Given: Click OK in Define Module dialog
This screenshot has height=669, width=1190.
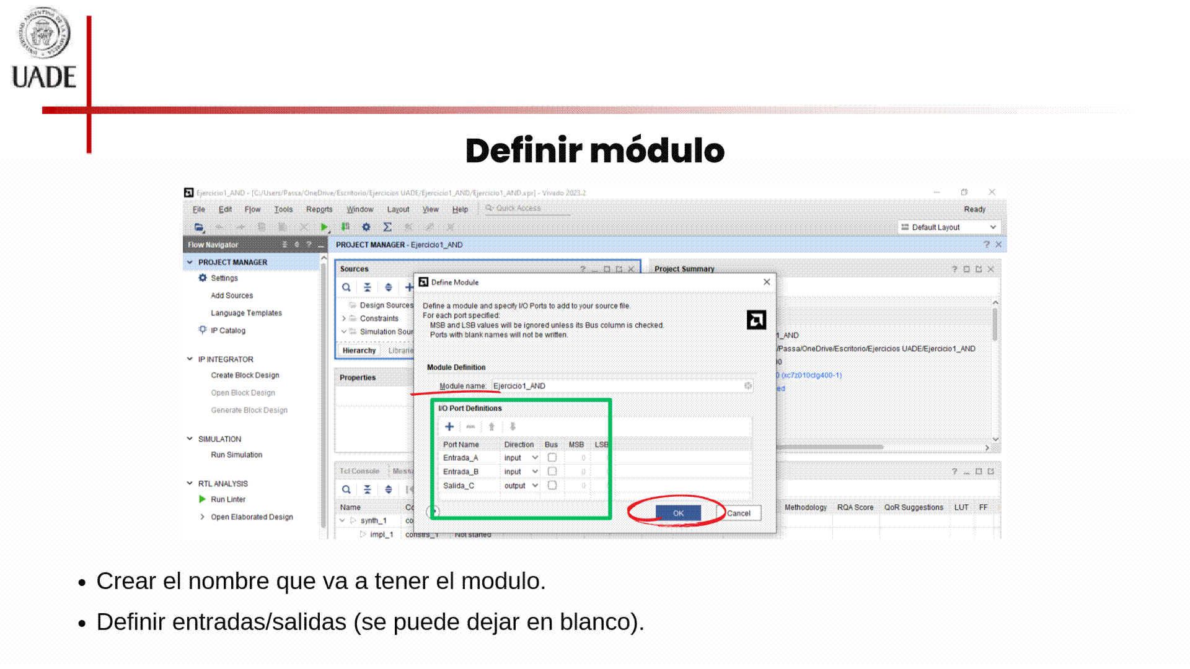Looking at the screenshot, I should 678,513.
